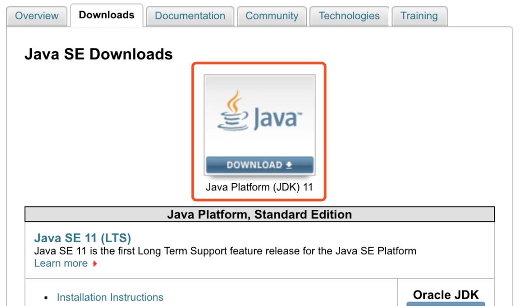Click the blue DOWNLOAD button
522x306 pixels.
click(x=260, y=165)
